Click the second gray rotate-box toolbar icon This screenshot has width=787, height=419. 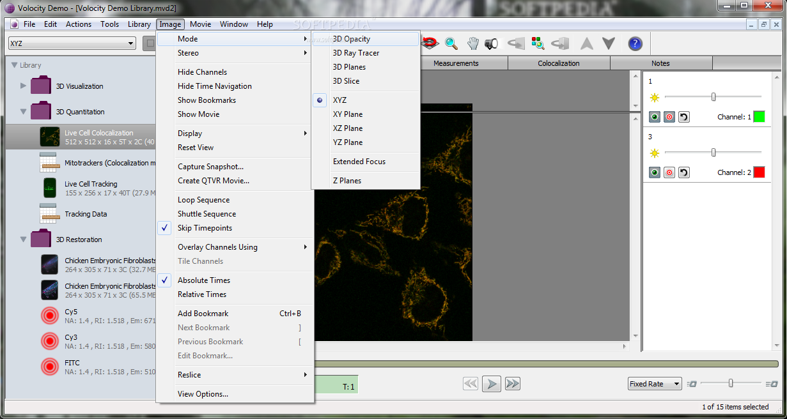560,43
